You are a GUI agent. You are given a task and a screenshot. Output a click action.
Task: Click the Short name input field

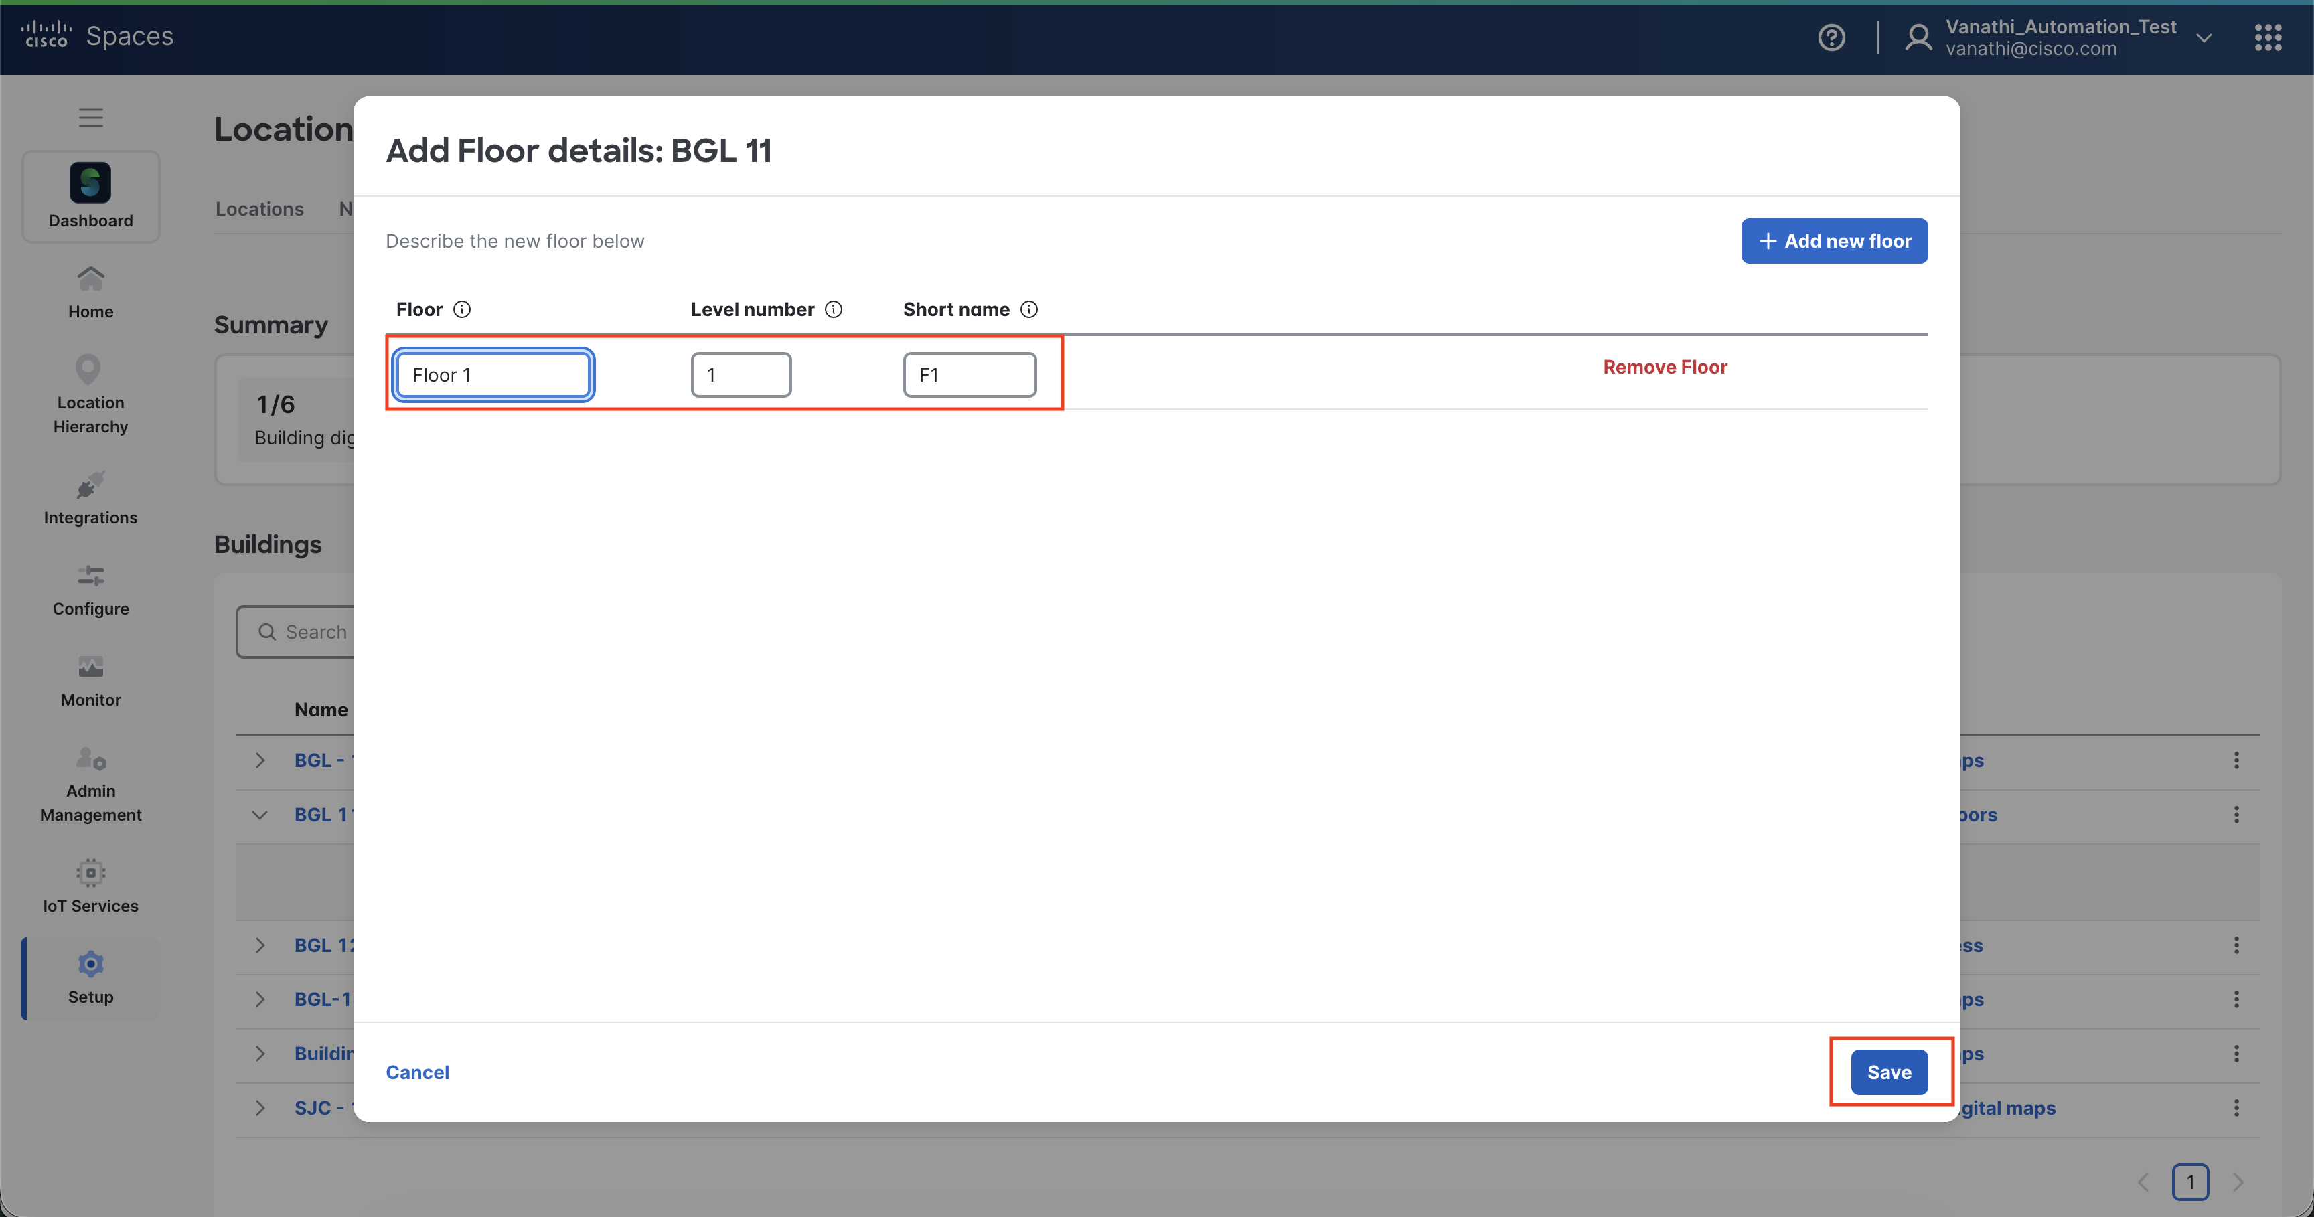click(x=970, y=376)
